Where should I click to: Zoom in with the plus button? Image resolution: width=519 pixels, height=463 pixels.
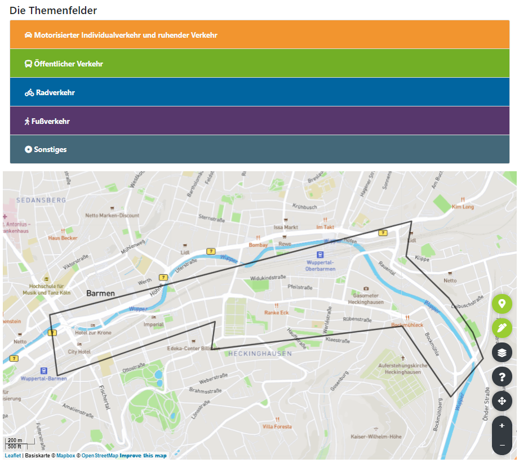502,426
